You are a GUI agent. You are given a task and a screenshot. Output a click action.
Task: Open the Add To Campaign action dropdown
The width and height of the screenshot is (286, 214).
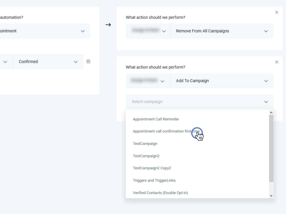coord(221,81)
